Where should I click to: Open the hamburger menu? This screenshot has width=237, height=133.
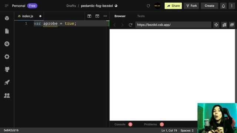[7, 6]
